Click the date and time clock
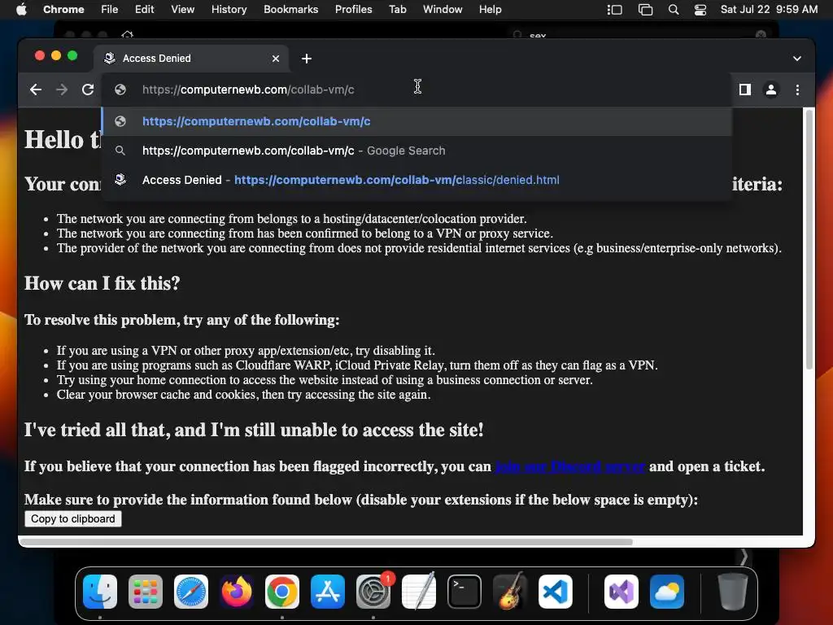833x625 pixels. tap(769, 10)
